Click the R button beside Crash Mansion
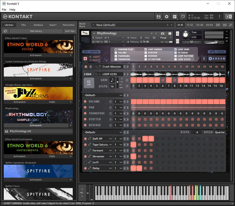The height and width of the screenshot is (206, 235). (x=90, y=67)
